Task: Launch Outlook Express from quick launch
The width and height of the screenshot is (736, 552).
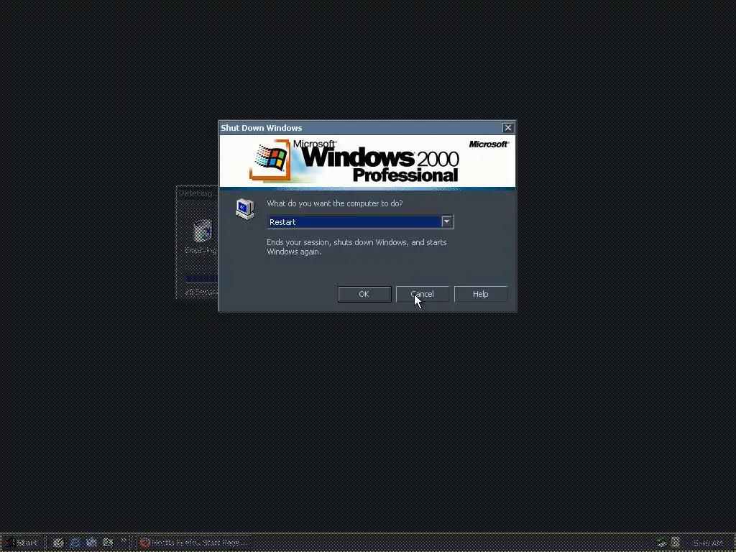Action: (x=91, y=543)
